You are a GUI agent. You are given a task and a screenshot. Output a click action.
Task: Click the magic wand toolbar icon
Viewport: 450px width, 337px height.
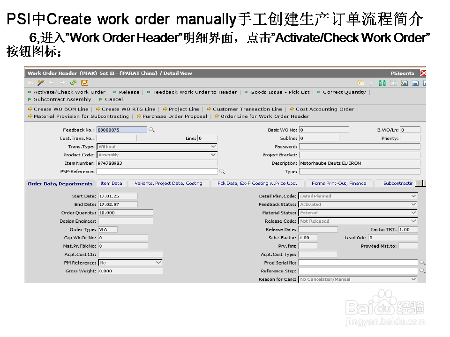pos(41,83)
